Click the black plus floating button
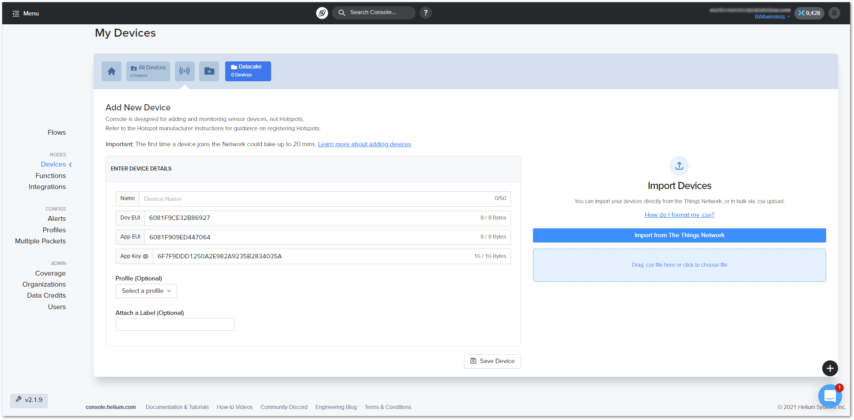 [830, 368]
